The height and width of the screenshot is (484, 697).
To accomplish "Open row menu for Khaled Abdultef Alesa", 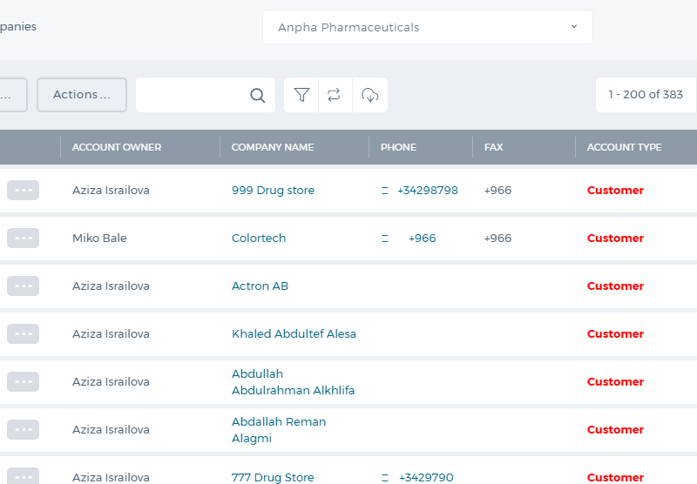I will click(24, 334).
